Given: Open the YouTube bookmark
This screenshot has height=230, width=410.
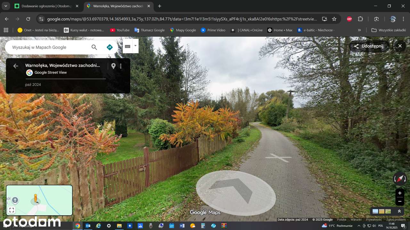Looking at the screenshot, I should (x=120, y=30).
